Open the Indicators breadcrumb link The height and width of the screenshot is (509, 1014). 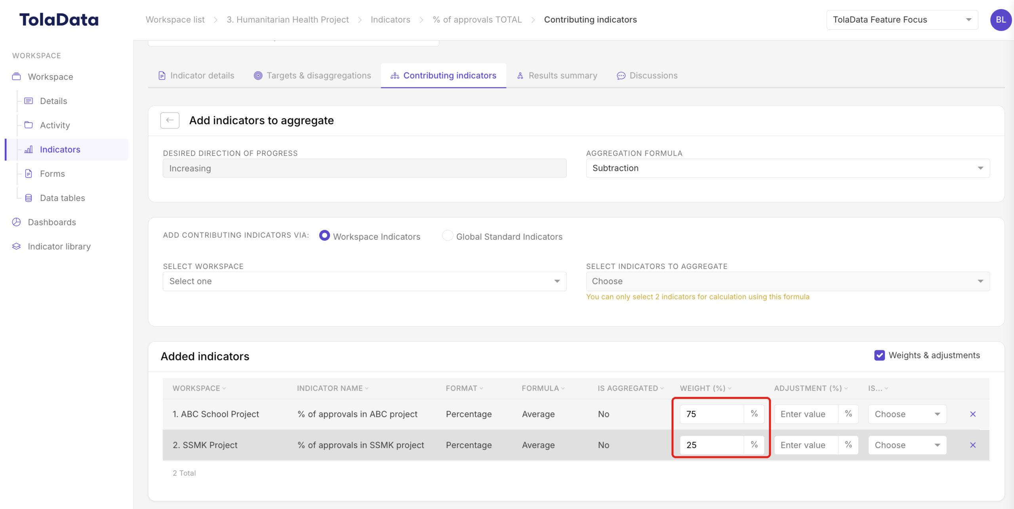click(390, 19)
